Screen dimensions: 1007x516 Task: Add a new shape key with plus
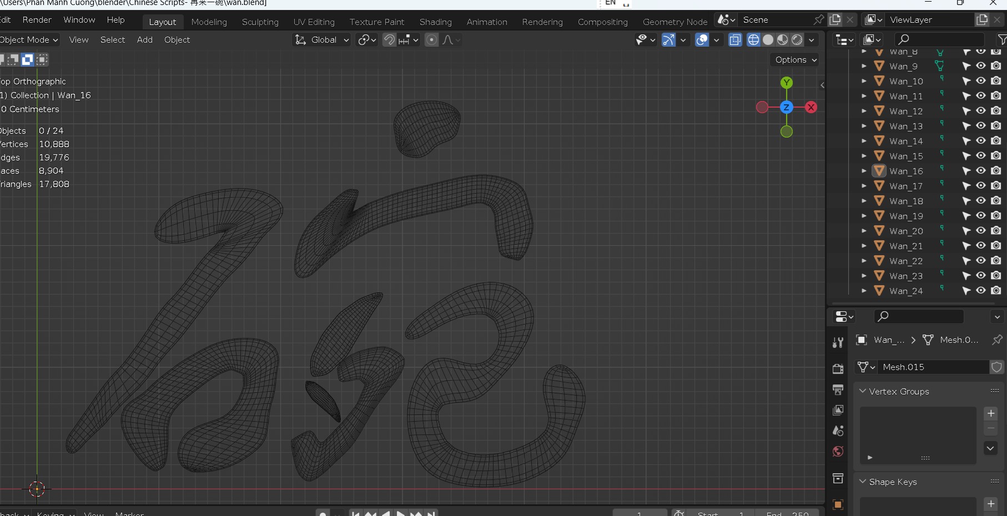[x=991, y=504]
